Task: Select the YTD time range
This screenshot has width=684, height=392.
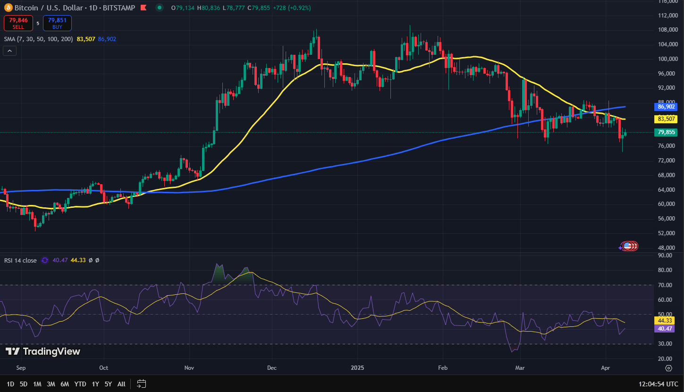Action: click(80, 384)
